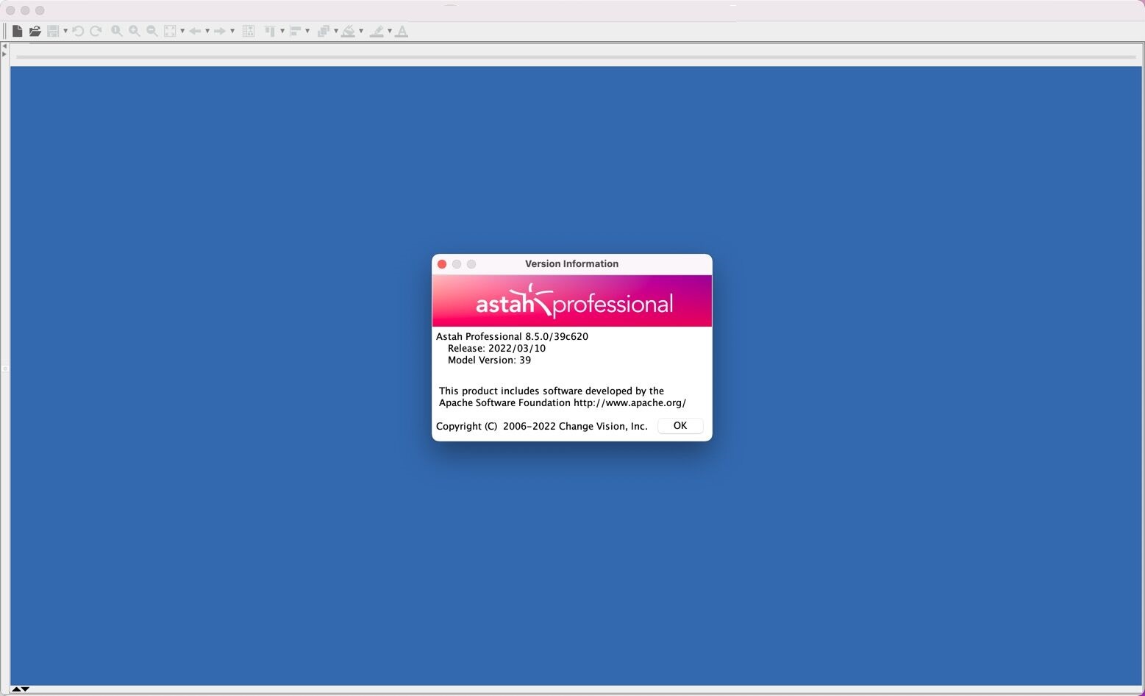The height and width of the screenshot is (696, 1145).
Task: Click the font color letter A icon
Action: pyautogui.click(x=402, y=31)
